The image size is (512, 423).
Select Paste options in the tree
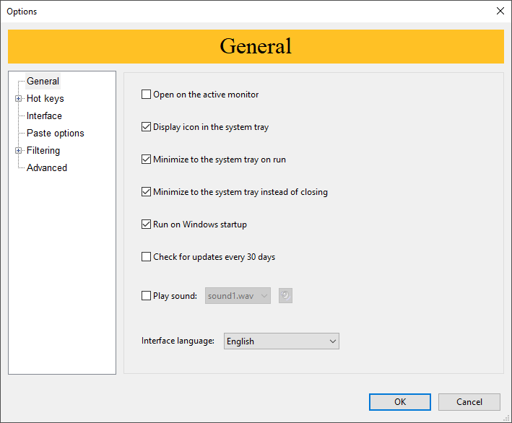pyautogui.click(x=55, y=133)
